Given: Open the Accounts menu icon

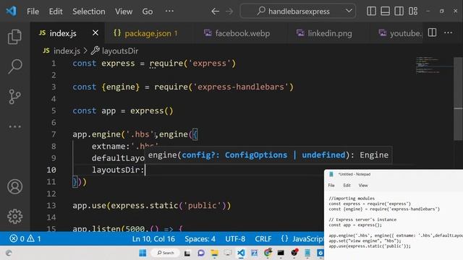Looking at the screenshot, I should point(14,186).
